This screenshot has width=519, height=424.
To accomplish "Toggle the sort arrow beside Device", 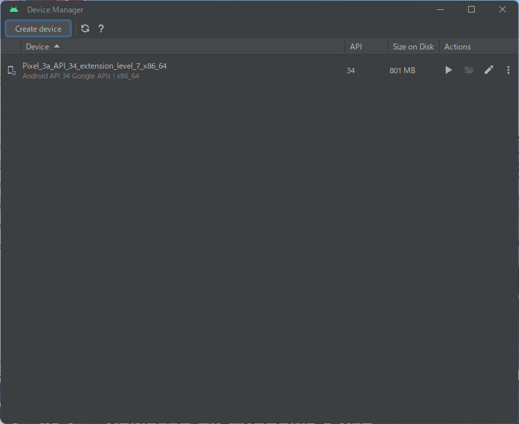I will [x=57, y=46].
